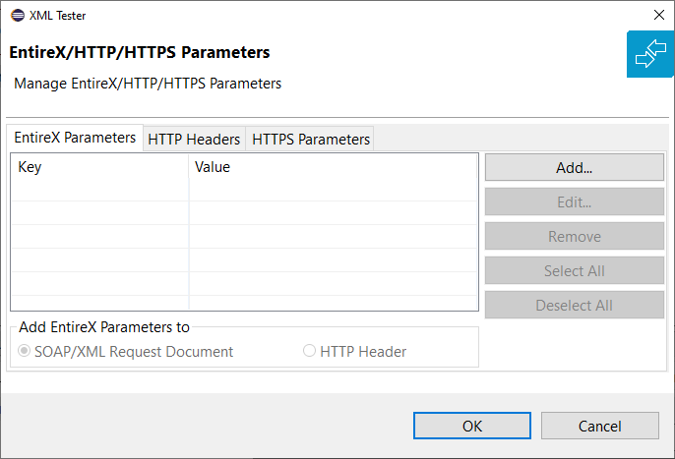Image resolution: width=675 pixels, height=459 pixels.
Task: Click the EntireX/HTTP/HTTPS Parameters bold heading
Action: pos(140,52)
